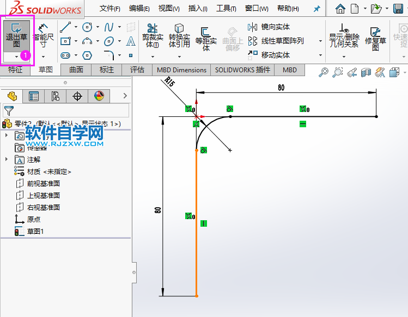Viewport: 408px width, 317px height.
Task: Select the Polygon sketch tool
Action: 87,55
